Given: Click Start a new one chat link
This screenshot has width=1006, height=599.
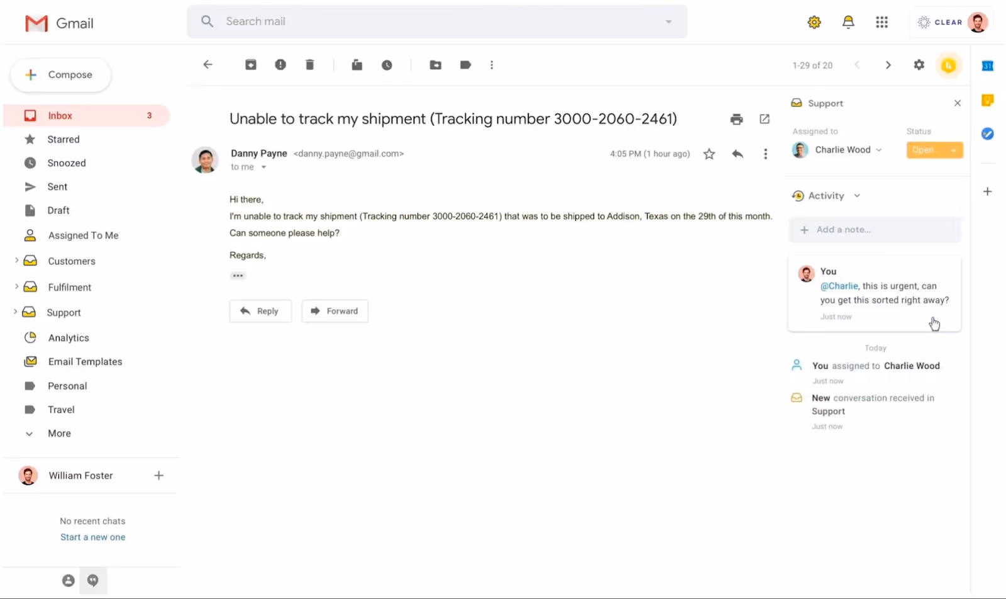Looking at the screenshot, I should tap(93, 537).
